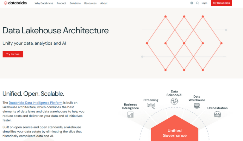Click the lattice diamond hero graphic

tap(184, 43)
